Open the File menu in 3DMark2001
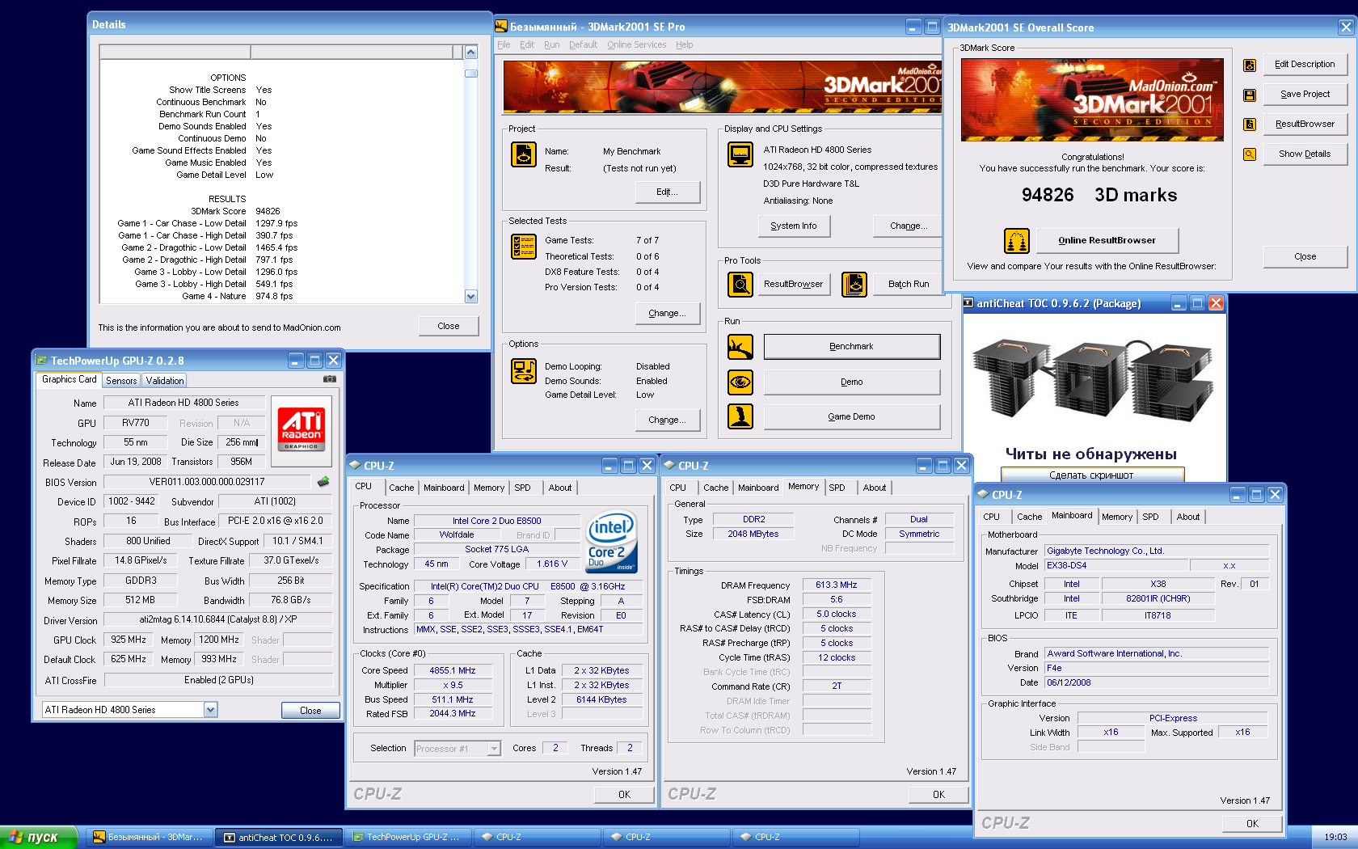This screenshot has height=849, width=1358. pos(504,45)
